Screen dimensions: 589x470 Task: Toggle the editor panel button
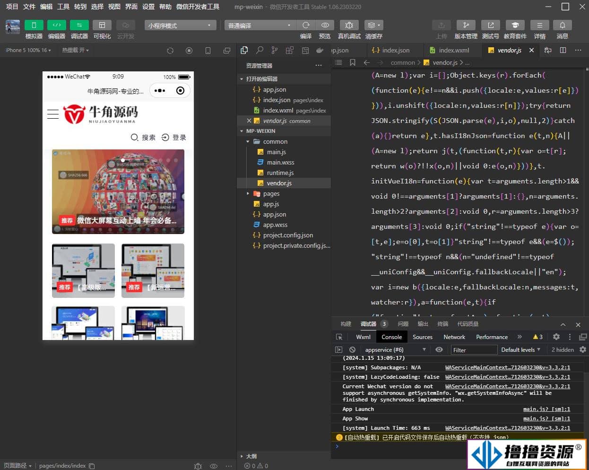tap(56, 25)
